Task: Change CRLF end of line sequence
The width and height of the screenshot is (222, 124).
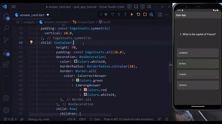Action: [83, 119]
